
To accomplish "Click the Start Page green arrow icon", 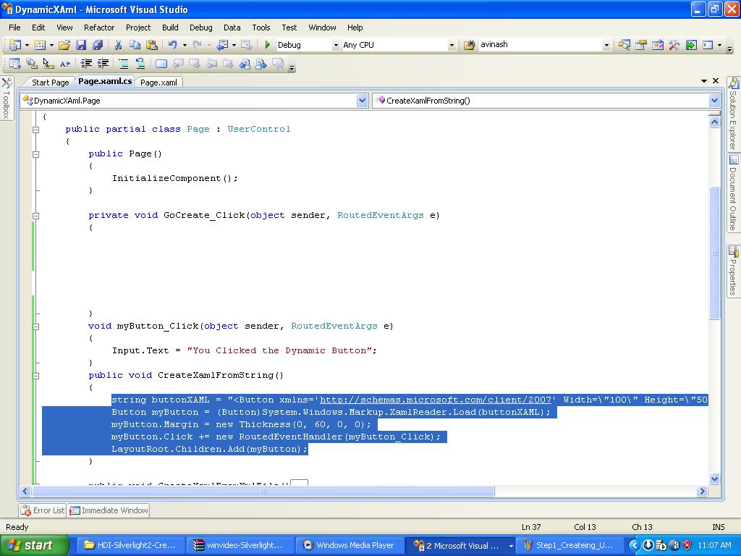I will pyautogui.click(x=691, y=45).
